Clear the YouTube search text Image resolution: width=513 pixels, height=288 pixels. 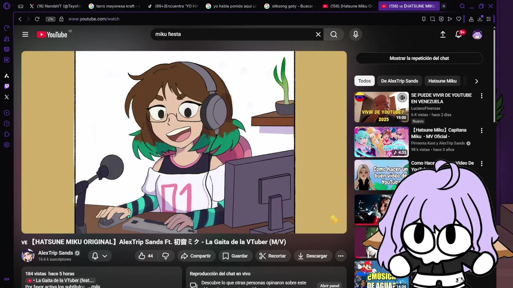click(x=318, y=34)
